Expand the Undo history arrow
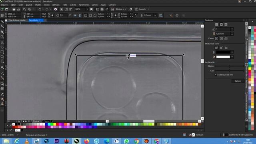The height and width of the screenshot is (144, 256). tap(43, 9)
